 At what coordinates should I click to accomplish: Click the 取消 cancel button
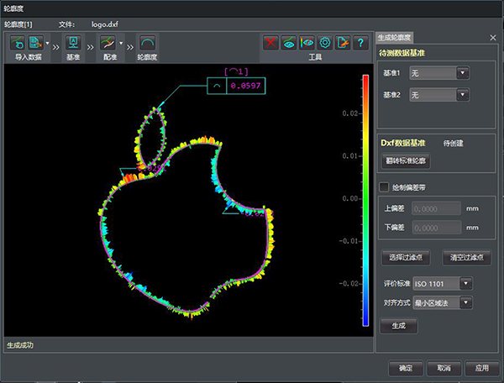[x=444, y=368]
